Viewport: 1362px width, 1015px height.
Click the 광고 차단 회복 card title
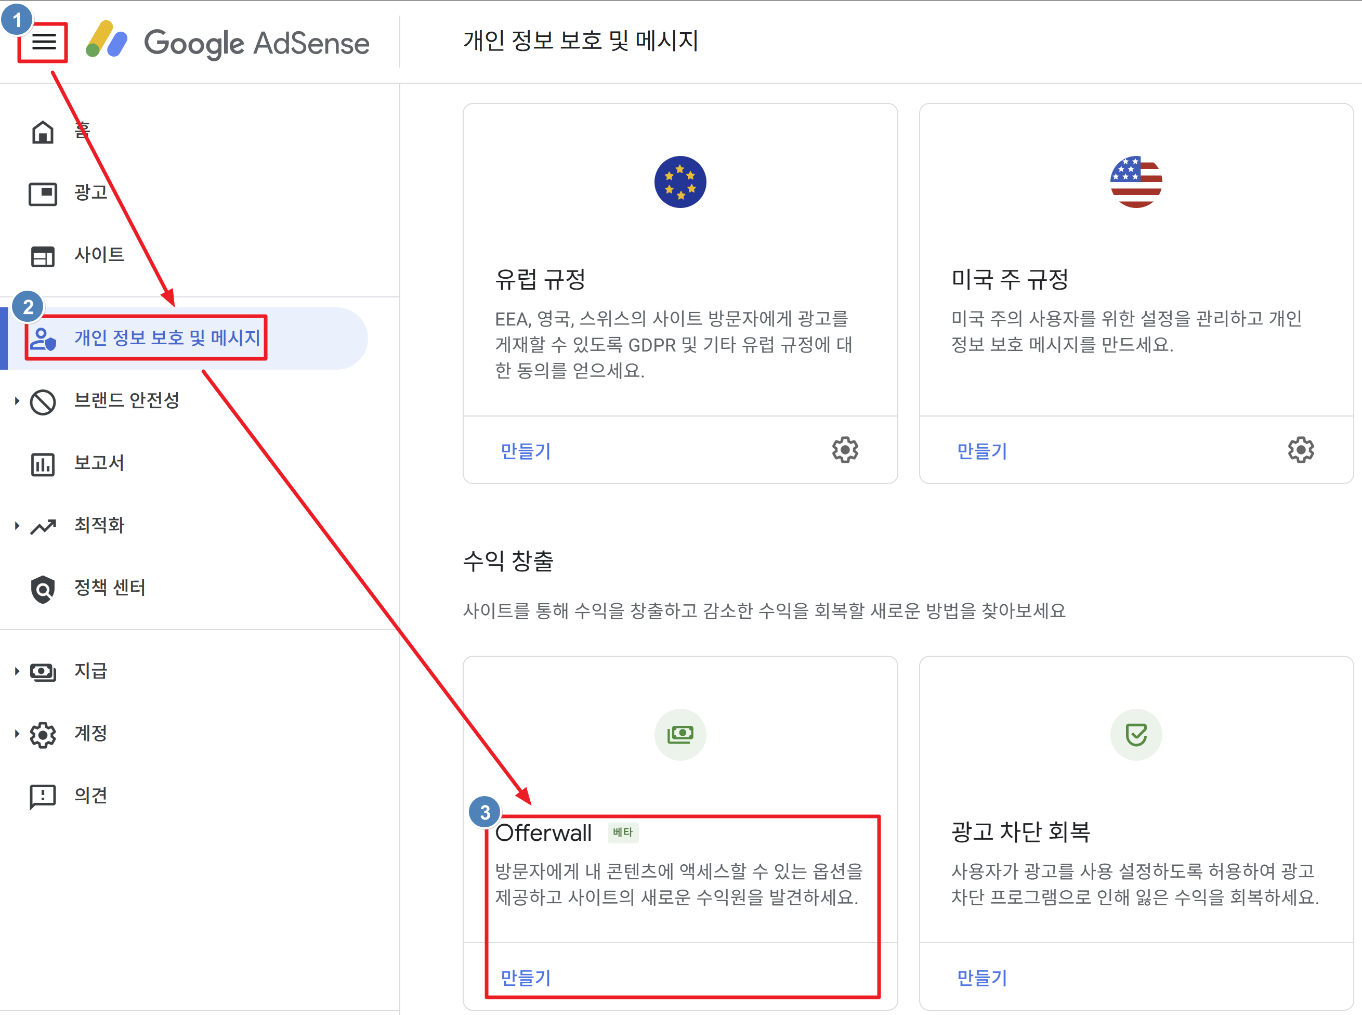click(x=1020, y=832)
